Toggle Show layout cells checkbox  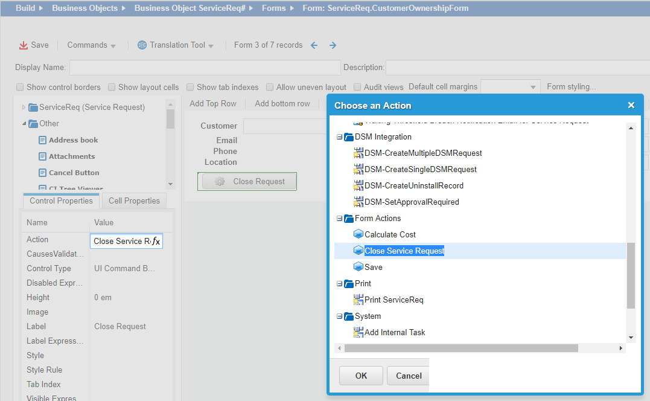[112, 87]
